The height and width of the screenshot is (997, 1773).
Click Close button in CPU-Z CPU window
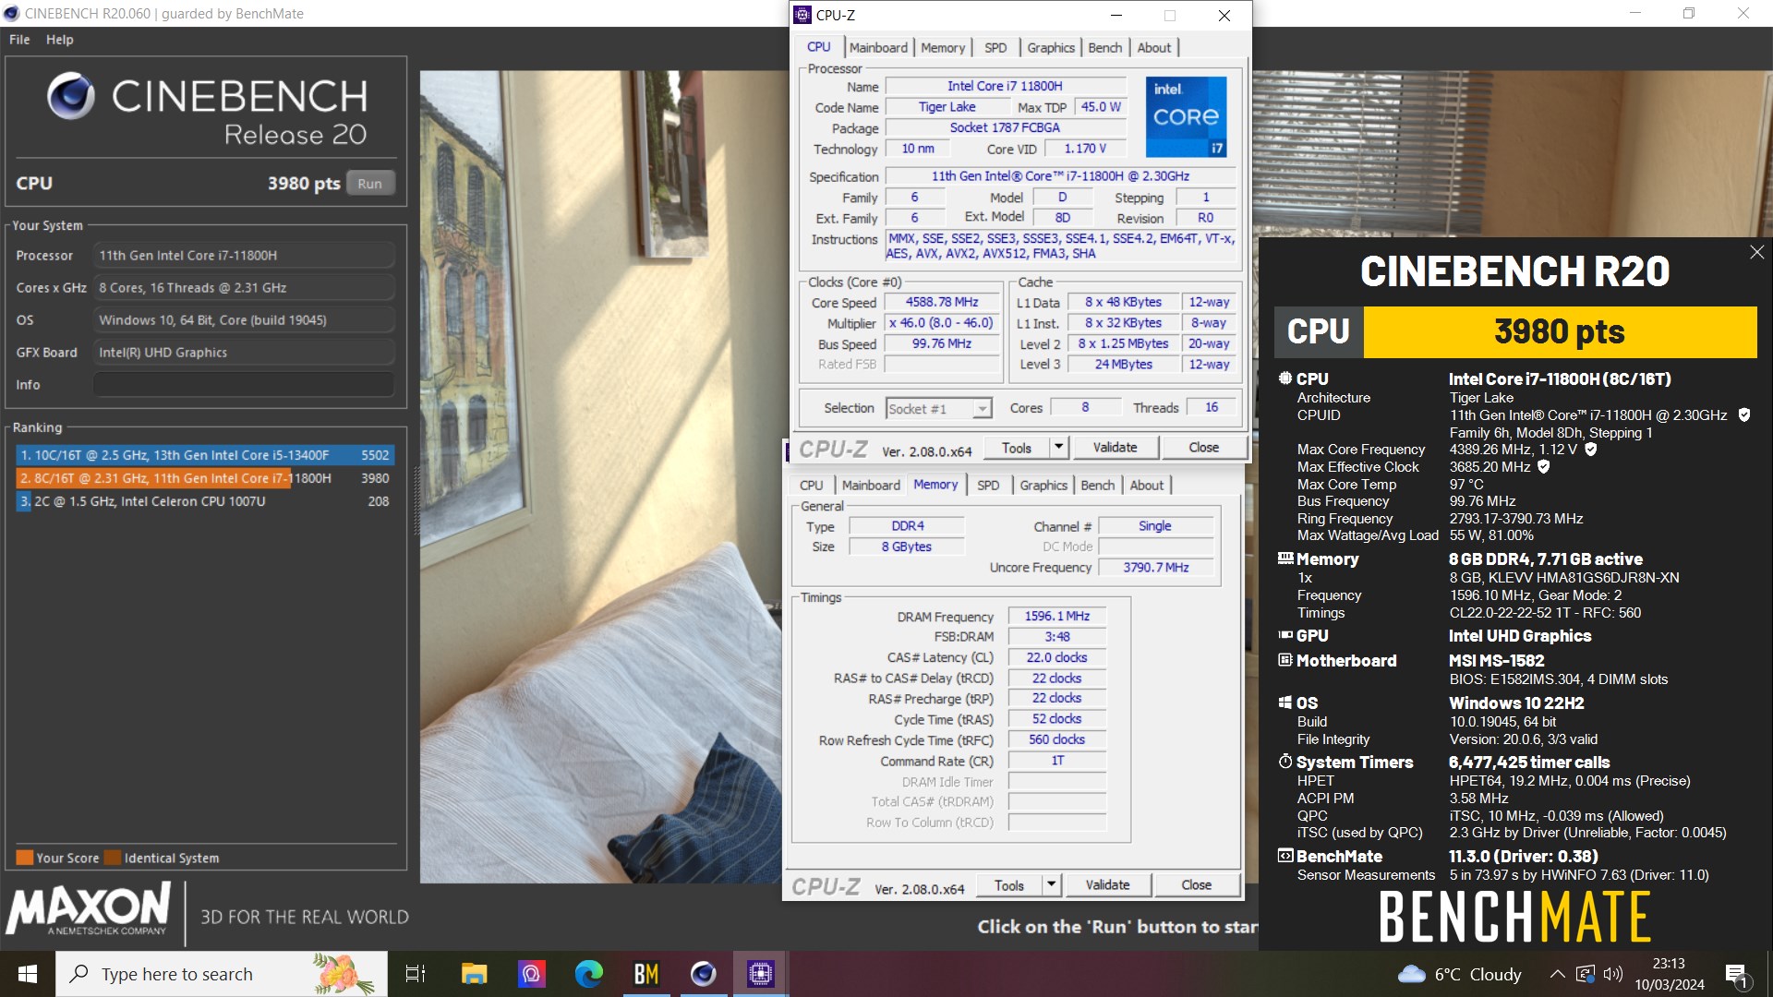coord(1203,448)
